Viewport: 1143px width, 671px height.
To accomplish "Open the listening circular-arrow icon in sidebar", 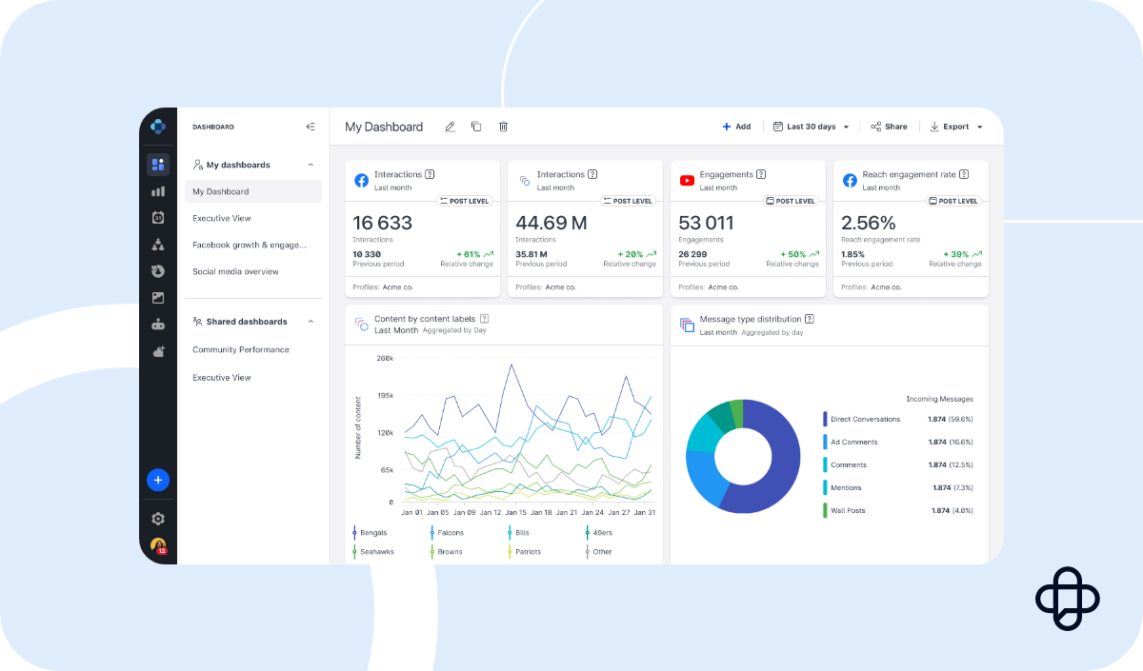I will (x=158, y=270).
